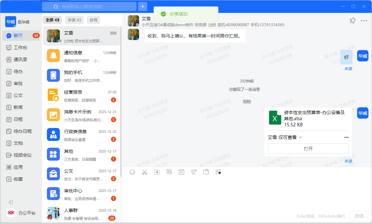Click the send file arrow icon

coord(157,172)
